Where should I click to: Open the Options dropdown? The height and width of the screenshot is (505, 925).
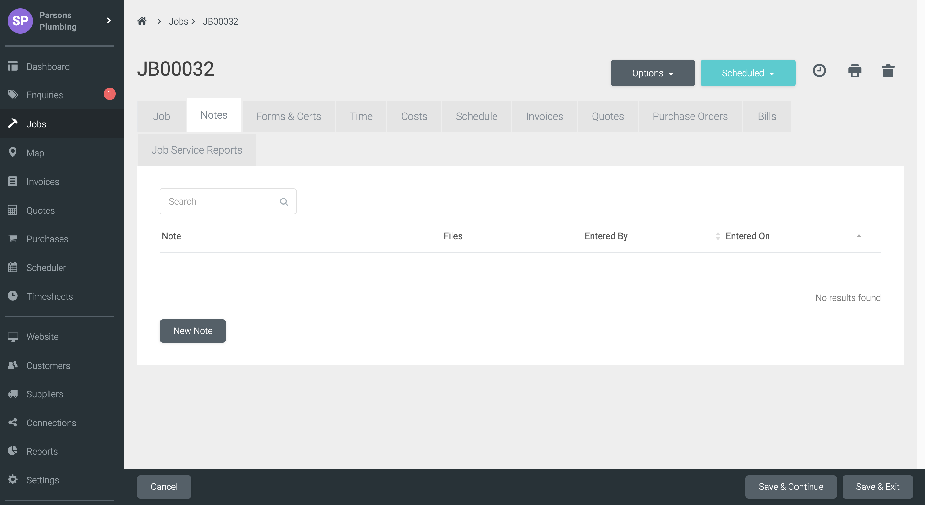tap(652, 73)
